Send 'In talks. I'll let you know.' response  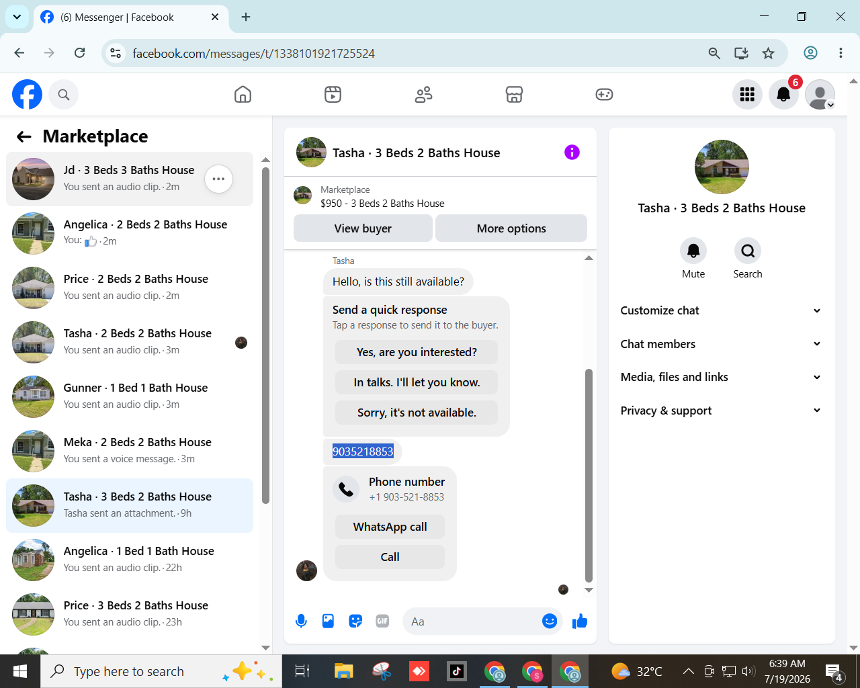(417, 382)
